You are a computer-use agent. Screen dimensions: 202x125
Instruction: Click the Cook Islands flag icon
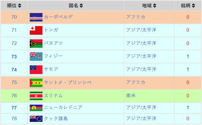pos(36,119)
